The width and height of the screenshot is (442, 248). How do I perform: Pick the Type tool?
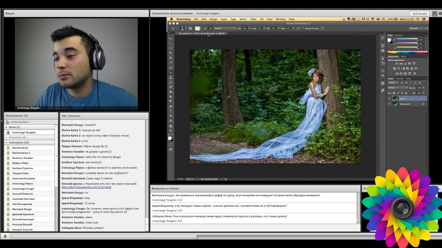coord(171,111)
